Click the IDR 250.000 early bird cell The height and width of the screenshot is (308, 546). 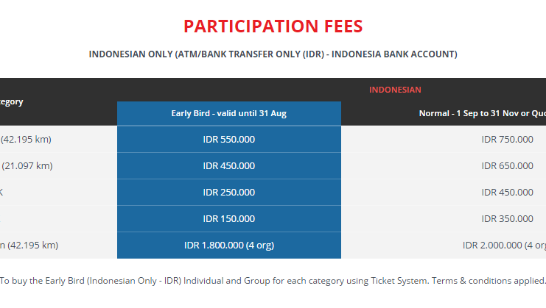point(228,192)
